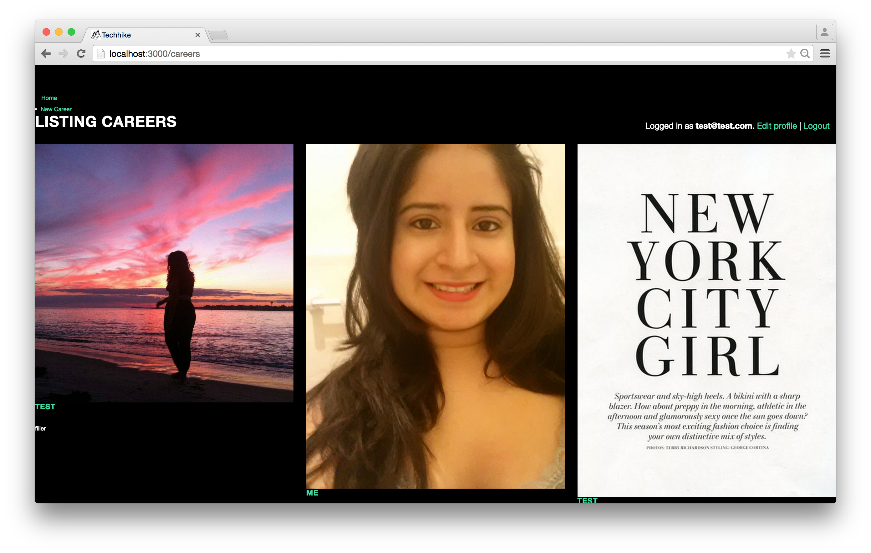
Task: Open the New York City Girl image
Action: (706, 320)
